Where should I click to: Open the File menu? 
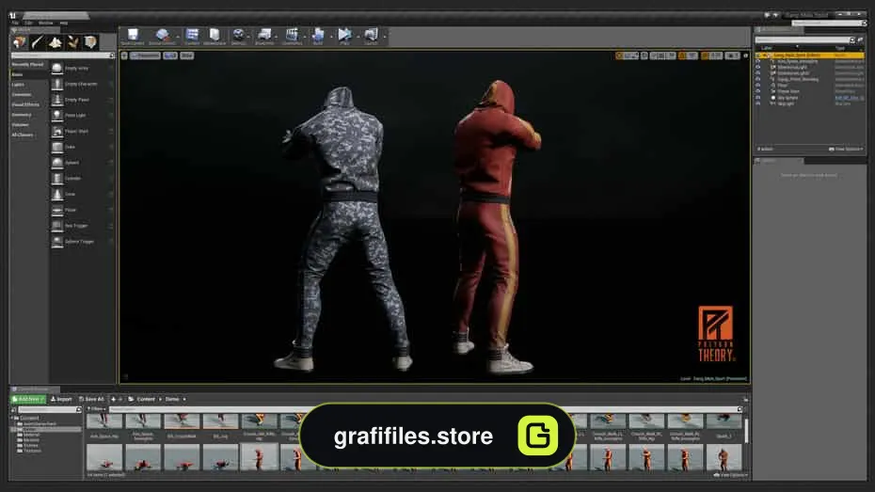point(15,23)
